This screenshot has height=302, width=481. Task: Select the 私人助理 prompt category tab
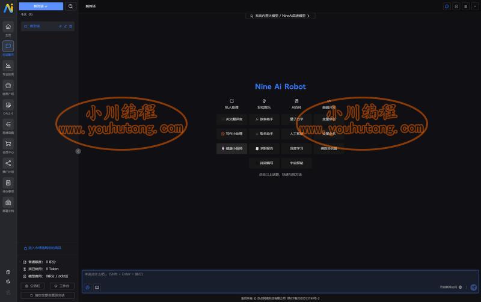coord(231,104)
